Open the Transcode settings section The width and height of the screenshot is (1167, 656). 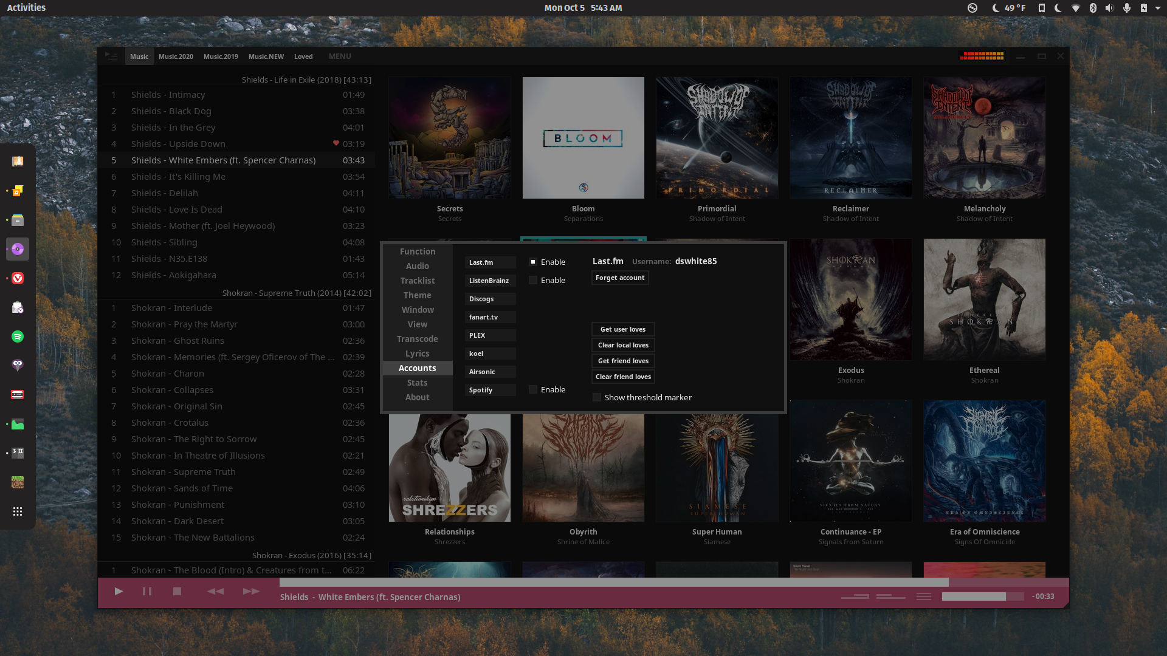418,339
